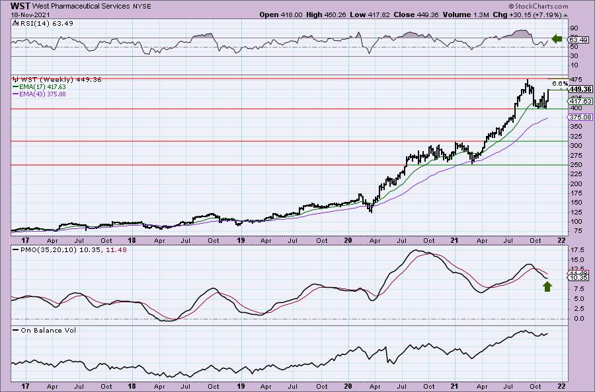The width and height of the screenshot is (595, 392).
Task: Click the RSI(14) 63.49 indicator legend
Action: click(47, 23)
